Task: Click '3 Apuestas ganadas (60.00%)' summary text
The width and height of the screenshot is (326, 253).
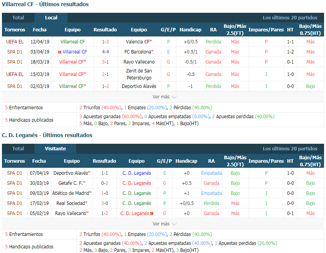Action: coord(110,116)
